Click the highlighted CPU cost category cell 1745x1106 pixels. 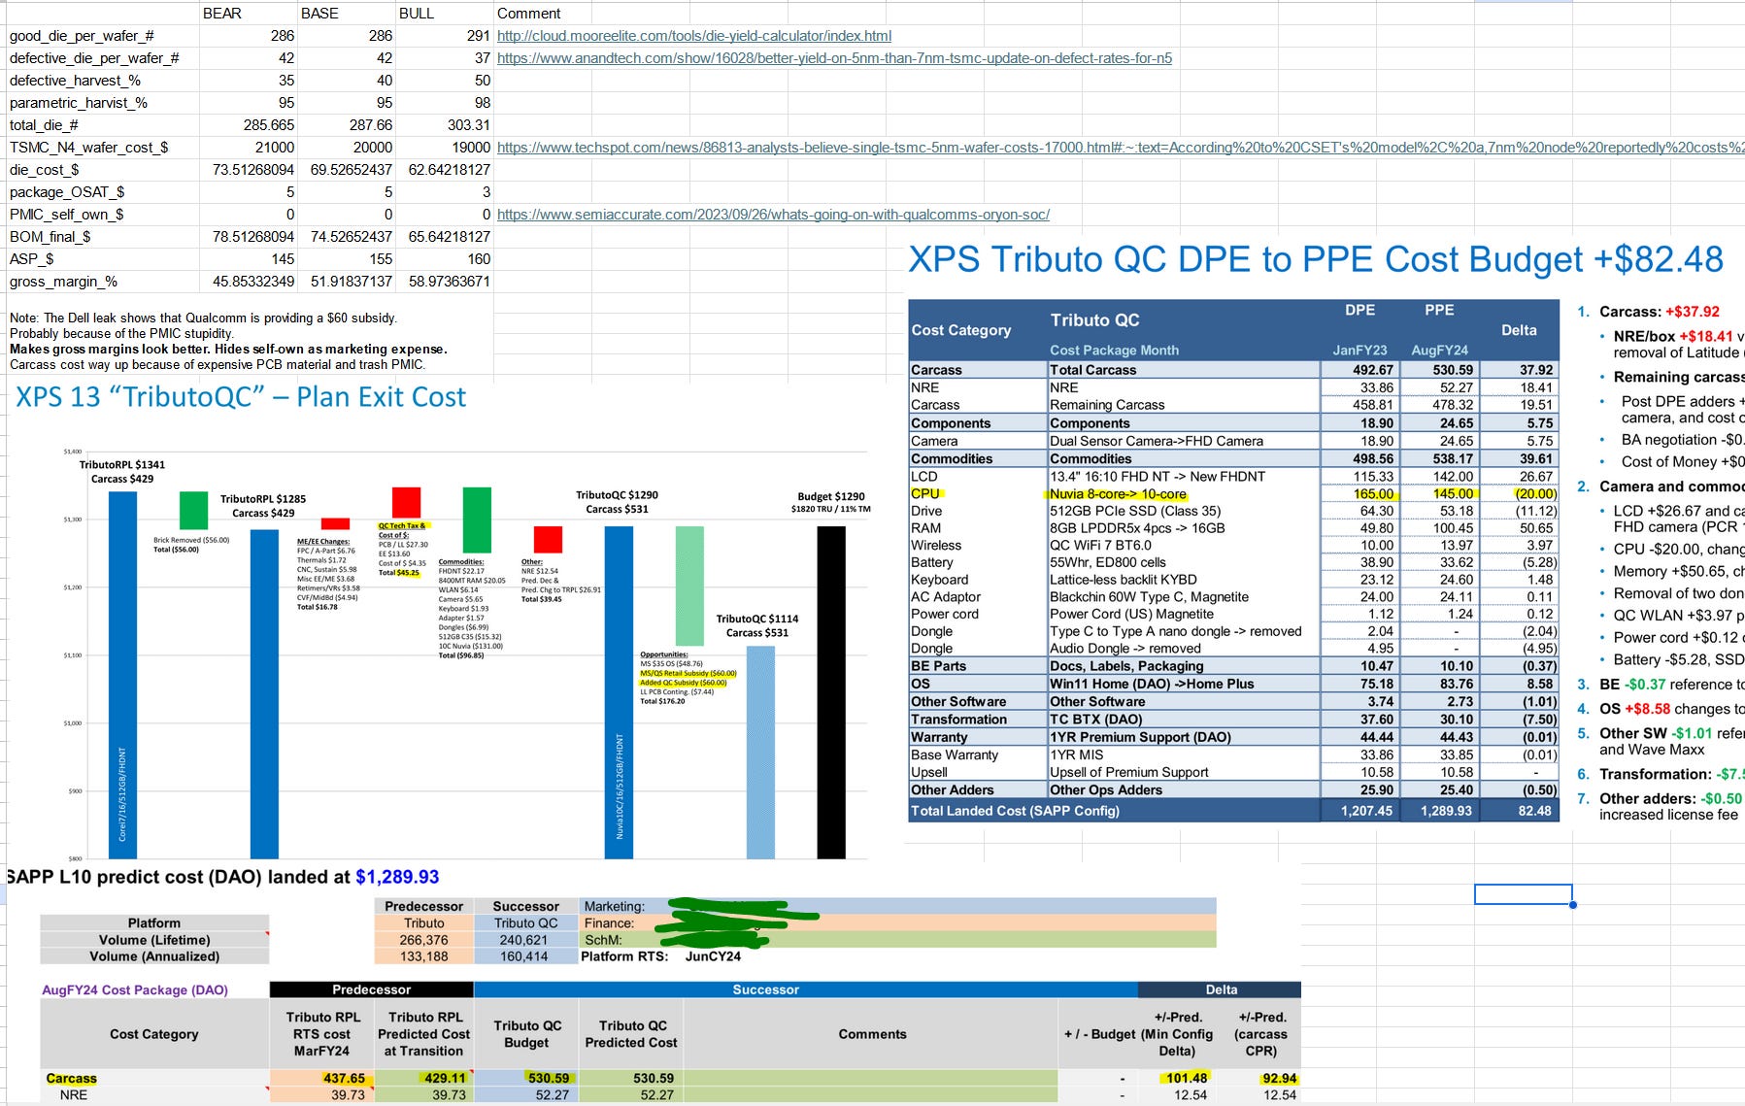pyautogui.click(x=925, y=493)
